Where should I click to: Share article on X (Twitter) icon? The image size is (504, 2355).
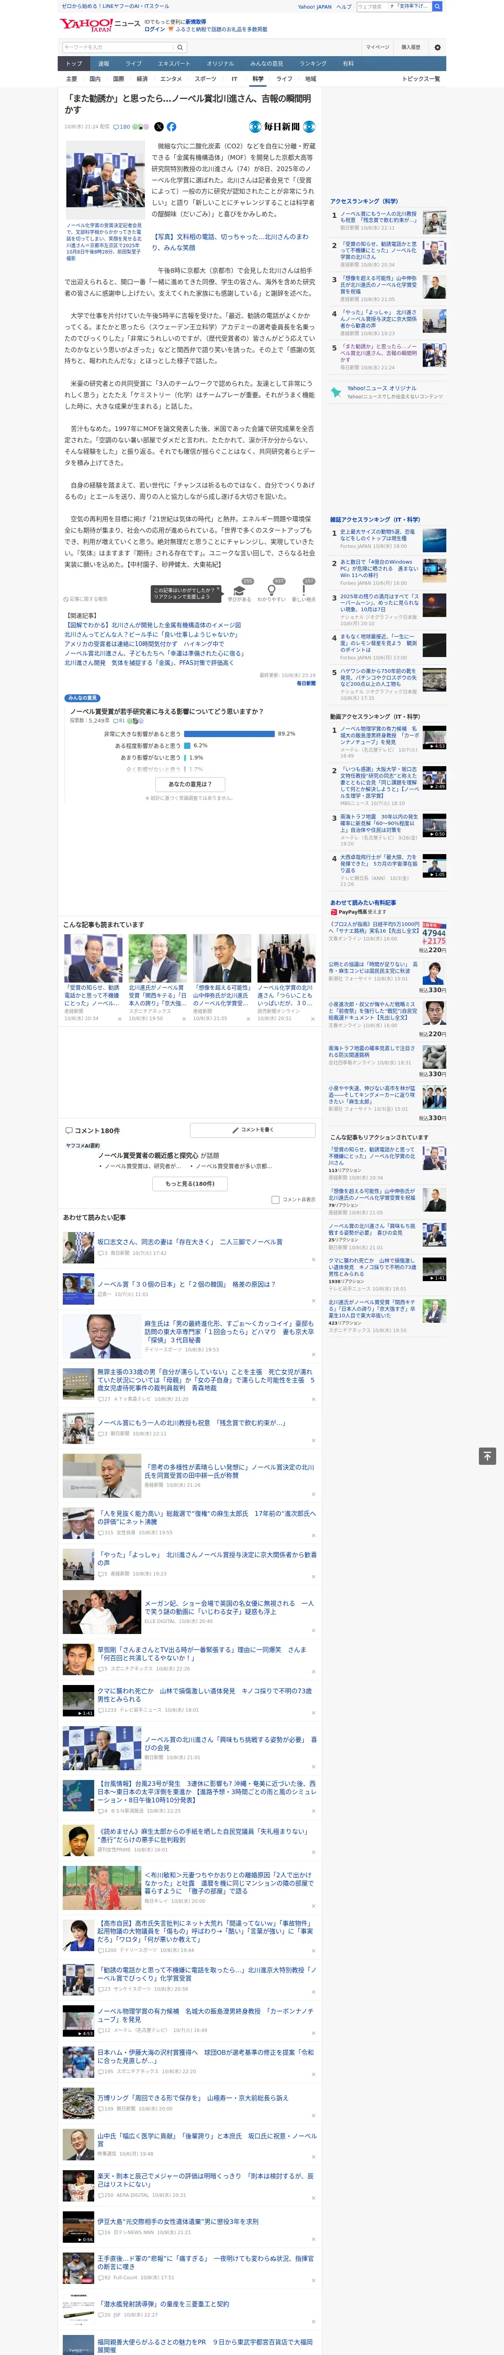pos(158,127)
